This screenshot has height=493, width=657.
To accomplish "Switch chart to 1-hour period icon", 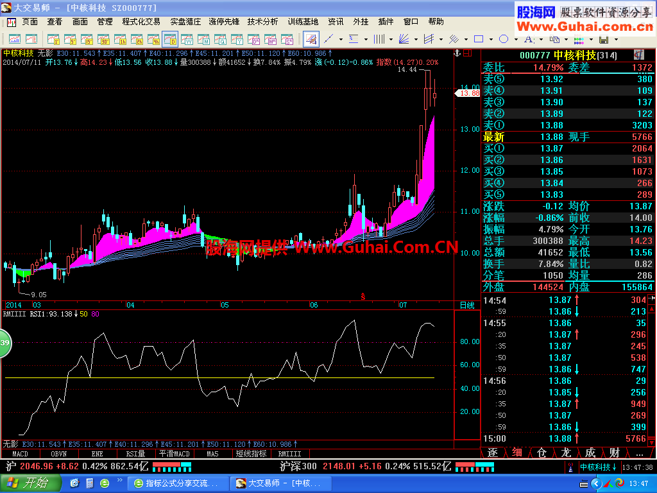I will coord(120,39).
